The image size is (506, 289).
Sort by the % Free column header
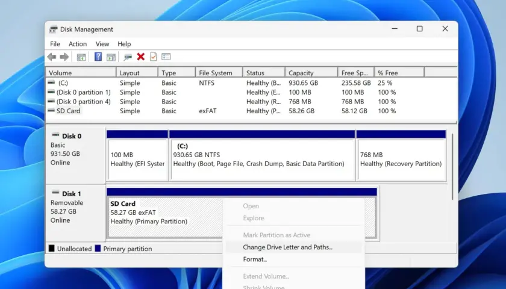pyautogui.click(x=399, y=73)
